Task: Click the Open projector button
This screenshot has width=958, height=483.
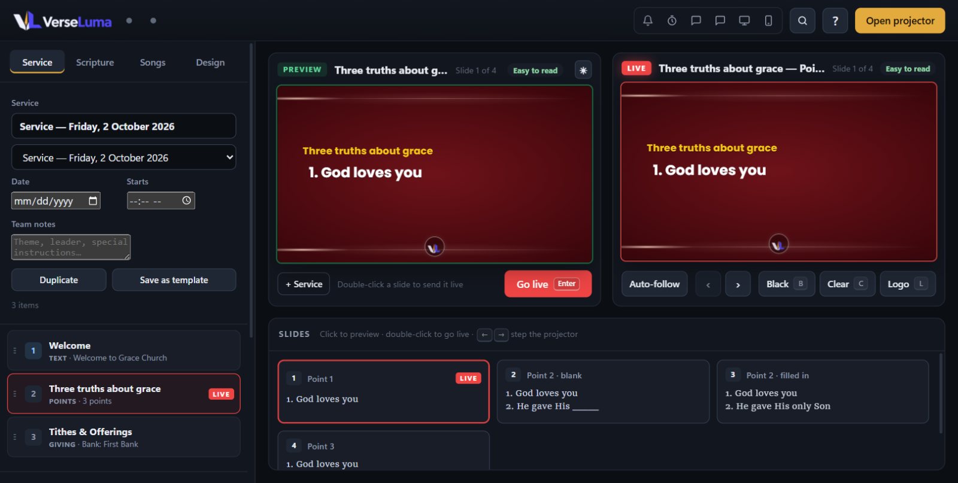Action: tap(900, 21)
